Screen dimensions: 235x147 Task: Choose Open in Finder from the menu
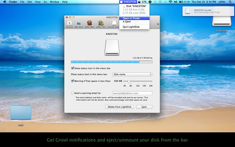[x=134, y=18]
